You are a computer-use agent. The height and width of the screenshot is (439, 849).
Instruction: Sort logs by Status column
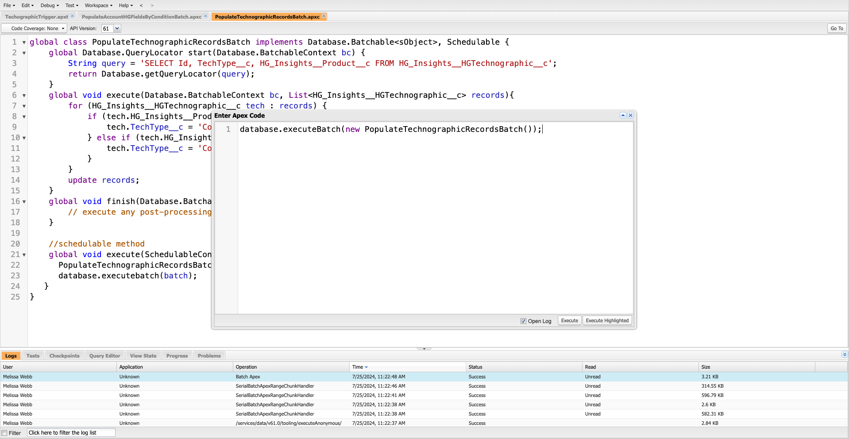524,367
